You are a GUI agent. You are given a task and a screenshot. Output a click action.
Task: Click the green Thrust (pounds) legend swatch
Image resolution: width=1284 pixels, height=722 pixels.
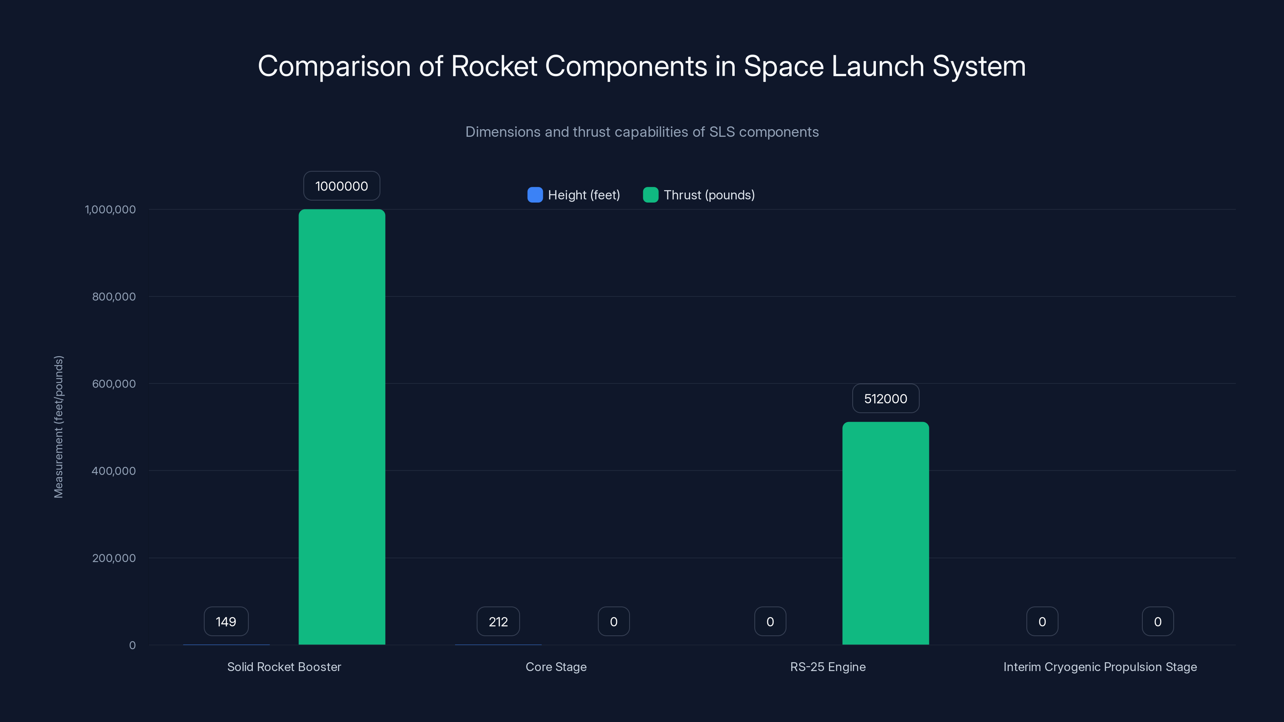click(x=650, y=195)
